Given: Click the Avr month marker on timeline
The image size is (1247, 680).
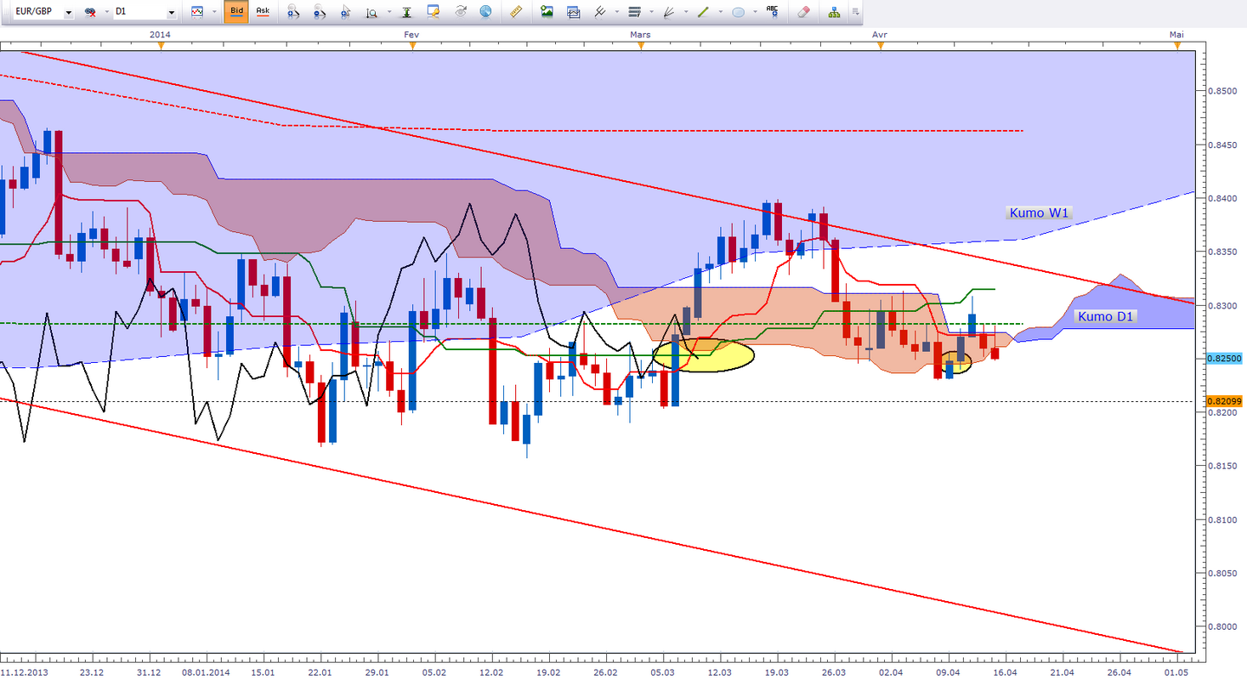Looking at the screenshot, I should 881,34.
